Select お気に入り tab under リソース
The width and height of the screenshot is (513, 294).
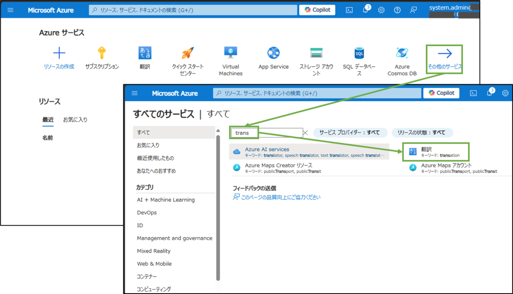coord(75,120)
